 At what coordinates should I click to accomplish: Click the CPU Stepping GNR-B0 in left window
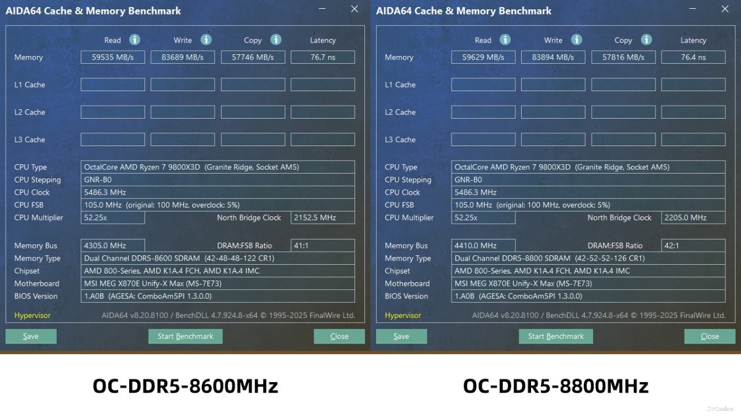click(x=218, y=179)
